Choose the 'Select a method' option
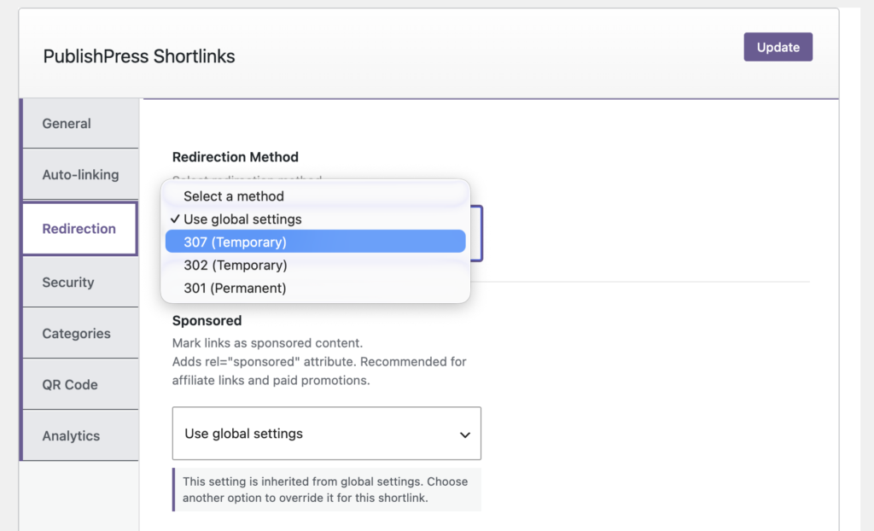The image size is (874, 531). pyautogui.click(x=316, y=196)
